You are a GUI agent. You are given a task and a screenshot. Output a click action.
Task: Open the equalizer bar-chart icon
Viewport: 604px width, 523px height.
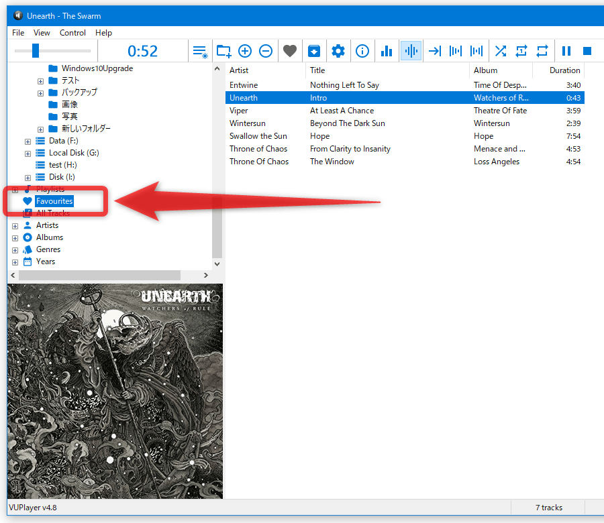click(387, 51)
